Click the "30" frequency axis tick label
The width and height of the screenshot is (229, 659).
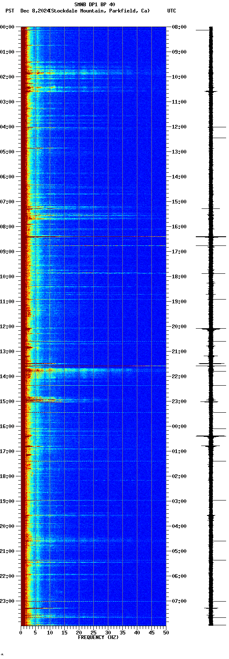[x=108, y=633]
